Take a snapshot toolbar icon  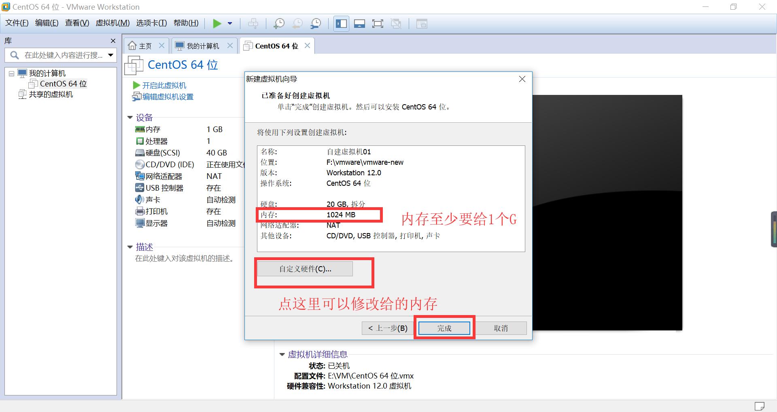tap(279, 23)
